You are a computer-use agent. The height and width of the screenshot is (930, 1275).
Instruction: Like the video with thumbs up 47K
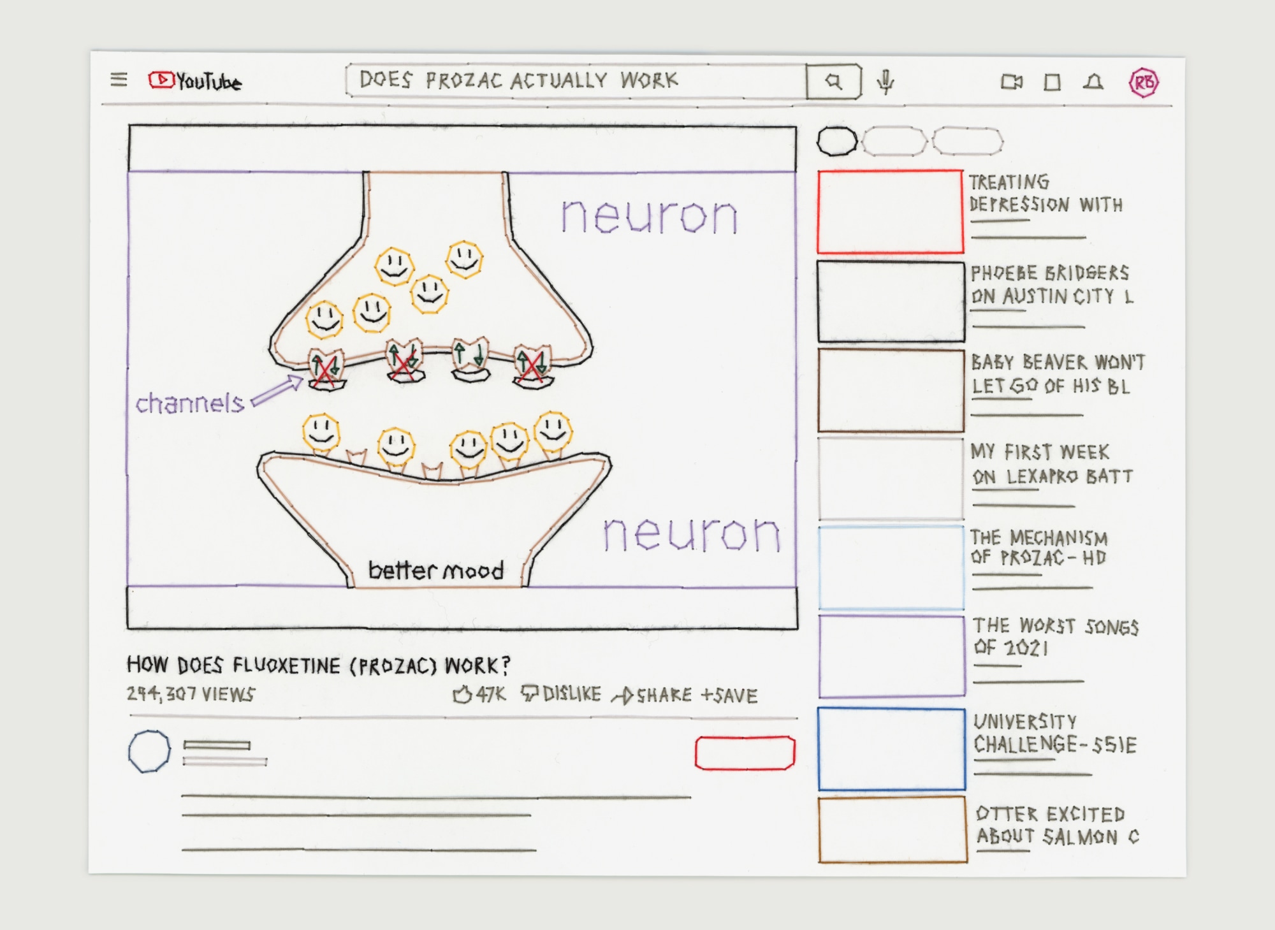(478, 694)
